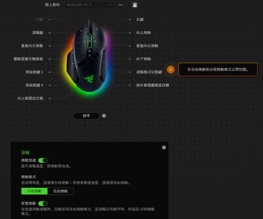Select the 向上循環設定檔 assignment
Image resolution: width=263 pixels, height=219 pixels.
point(30,98)
